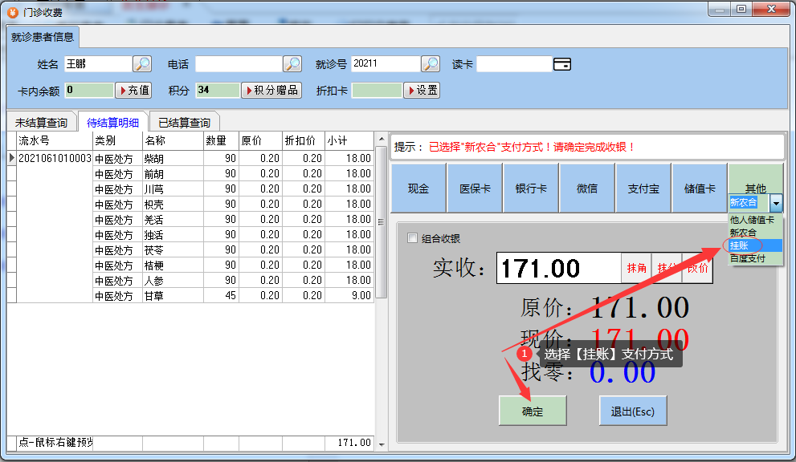Choose 微信 payment method
The image size is (796, 462).
pyautogui.click(x=587, y=188)
